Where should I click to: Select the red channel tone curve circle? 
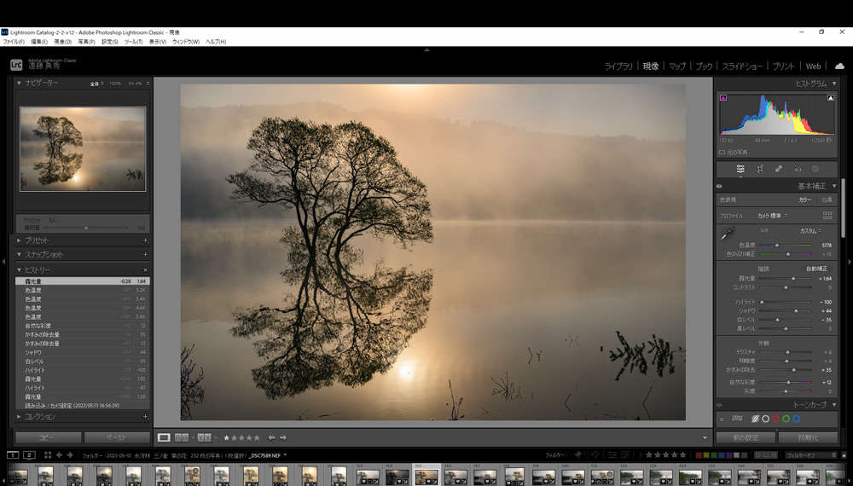pyautogui.click(x=765, y=419)
